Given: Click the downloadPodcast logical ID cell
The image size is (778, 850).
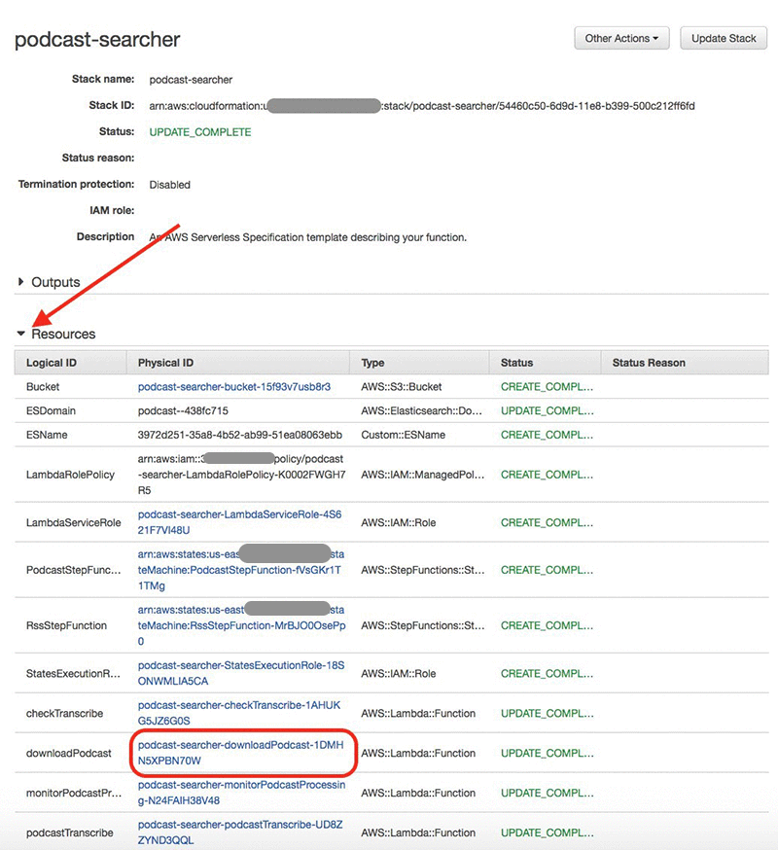Looking at the screenshot, I should 69,753.
